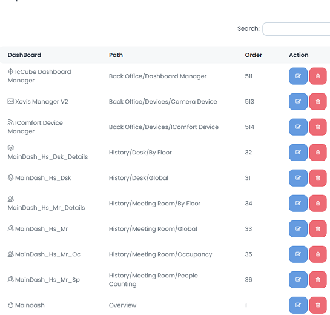This screenshot has width=330, height=315.
Task: Delete the History/Meeting Room/Global row
Action: point(318,229)
